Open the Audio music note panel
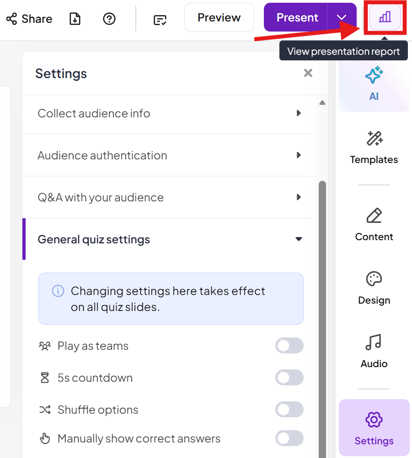This screenshot has width=412, height=458. (374, 351)
